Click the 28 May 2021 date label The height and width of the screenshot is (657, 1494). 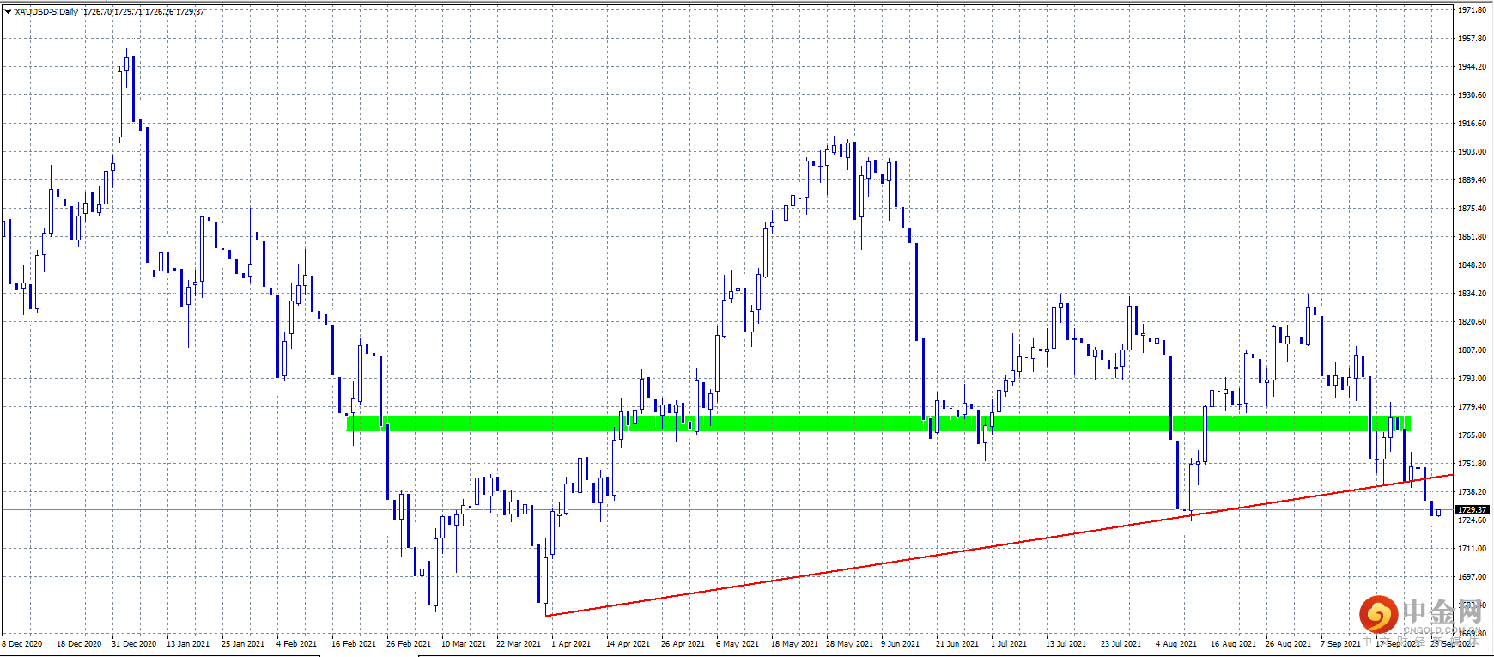tap(848, 644)
